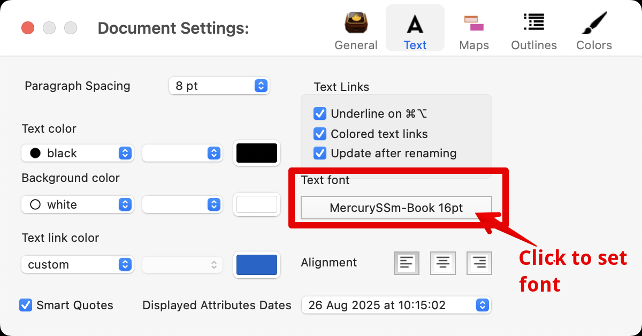Screen dimensions: 642x336
Task: Toggle Update after renaming checkbox
Action: [x=320, y=154]
